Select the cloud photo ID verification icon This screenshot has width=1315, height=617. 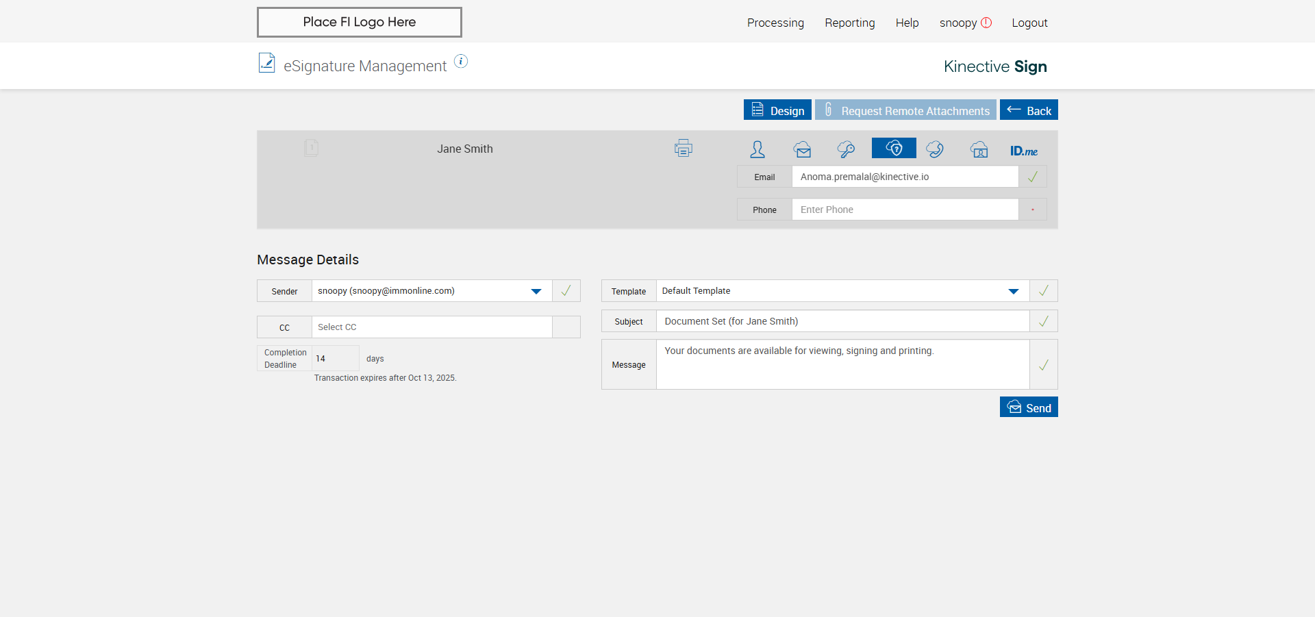(x=979, y=149)
